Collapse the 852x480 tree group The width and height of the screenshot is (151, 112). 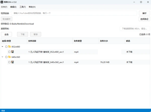point(3,47)
